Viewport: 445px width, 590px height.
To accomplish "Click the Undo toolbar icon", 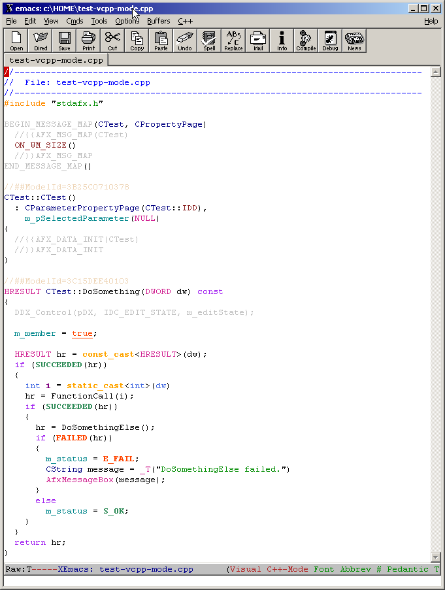I will click(x=185, y=41).
